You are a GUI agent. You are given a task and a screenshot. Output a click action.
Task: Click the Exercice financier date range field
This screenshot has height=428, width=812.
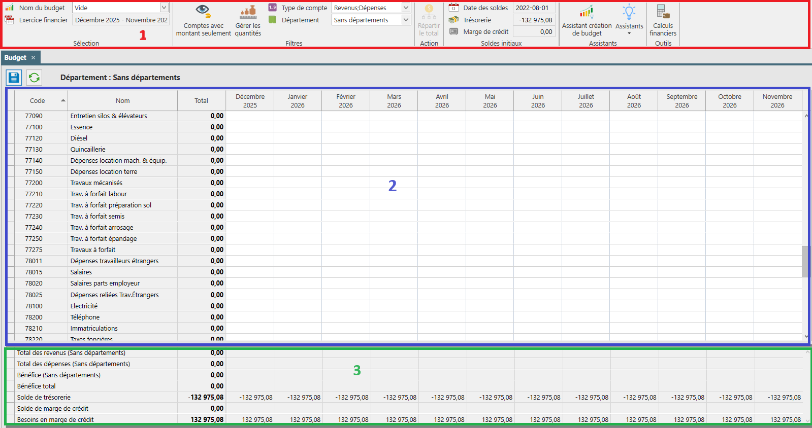tap(121, 20)
